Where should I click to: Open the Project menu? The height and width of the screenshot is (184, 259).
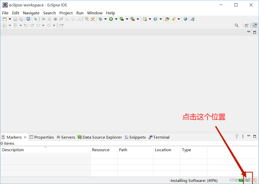click(x=66, y=13)
